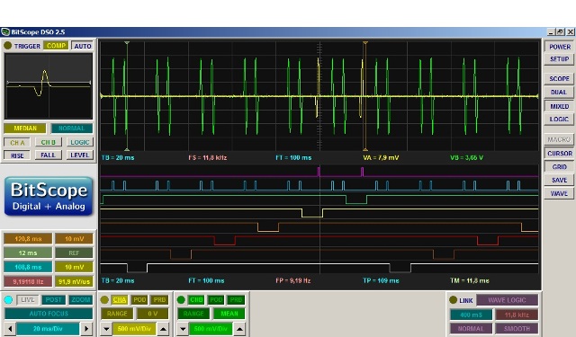Image resolution: width=576 pixels, height=337 pixels.
Task: Select ZOOM mode
Action: tap(81, 300)
